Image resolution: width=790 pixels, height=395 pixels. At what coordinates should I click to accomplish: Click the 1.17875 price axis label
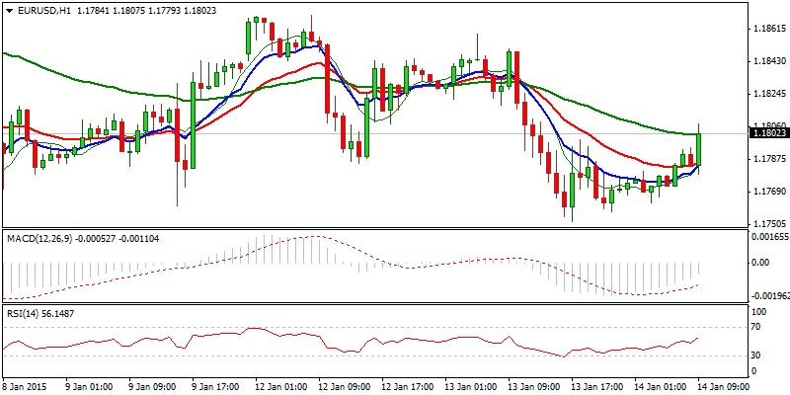tap(768, 159)
